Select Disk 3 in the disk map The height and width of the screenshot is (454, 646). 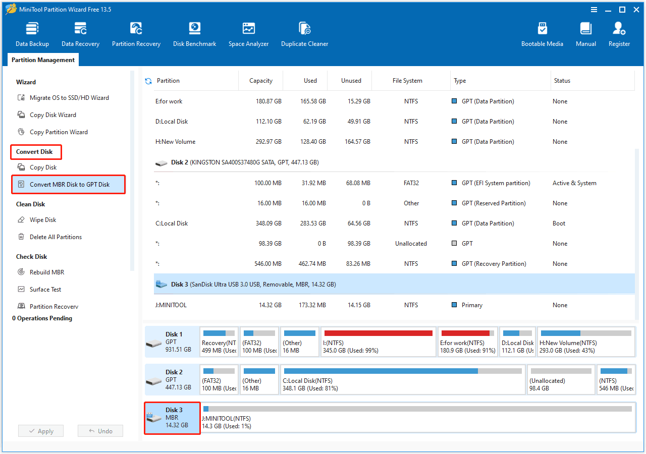coord(172,418)
